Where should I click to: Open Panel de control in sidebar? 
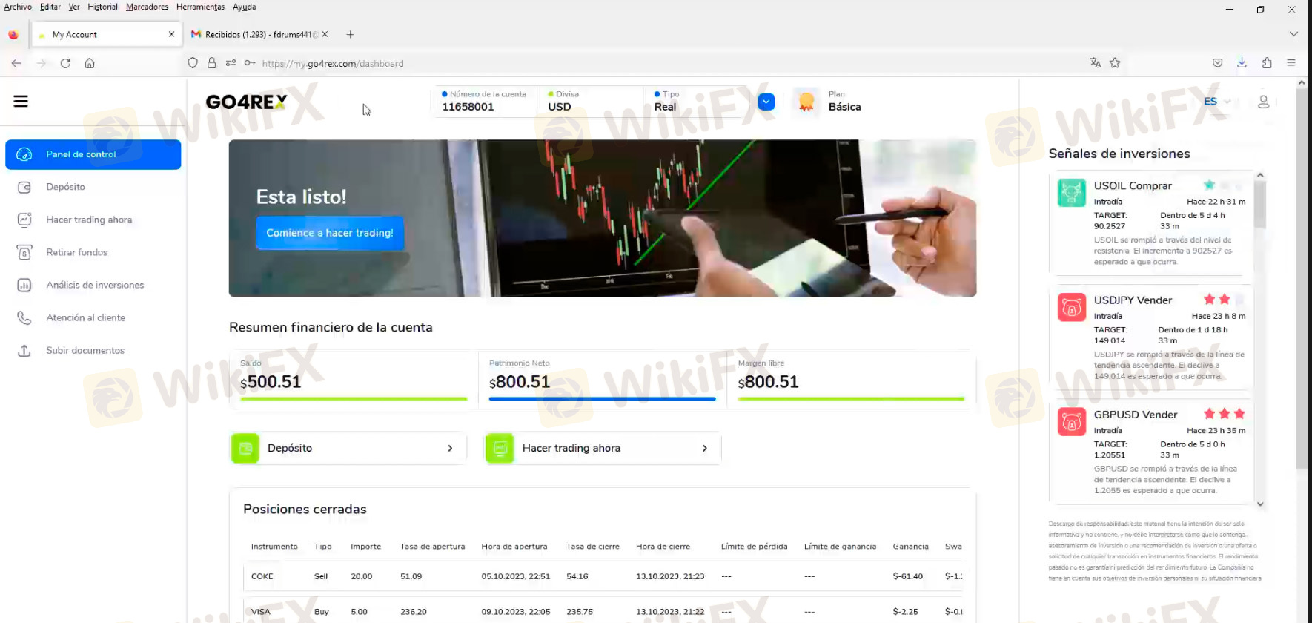pos(93,154)
